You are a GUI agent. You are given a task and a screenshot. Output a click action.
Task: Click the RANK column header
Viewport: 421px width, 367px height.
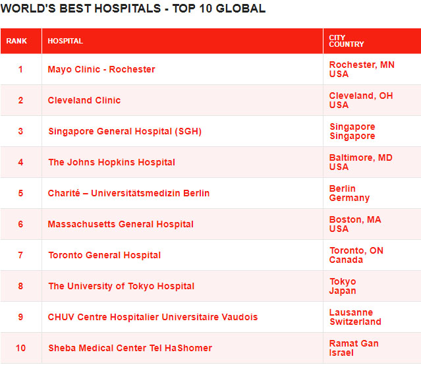[x=16, y=42]
